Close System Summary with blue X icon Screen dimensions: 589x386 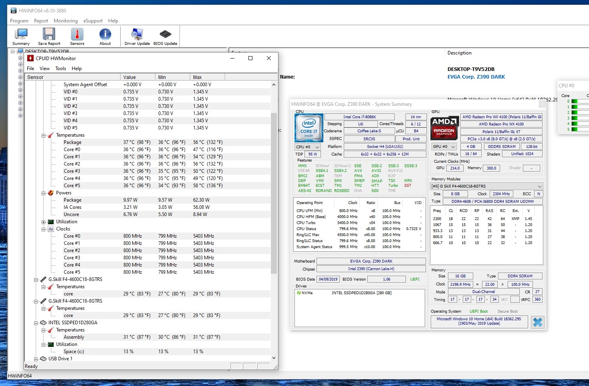click(538, 322)
